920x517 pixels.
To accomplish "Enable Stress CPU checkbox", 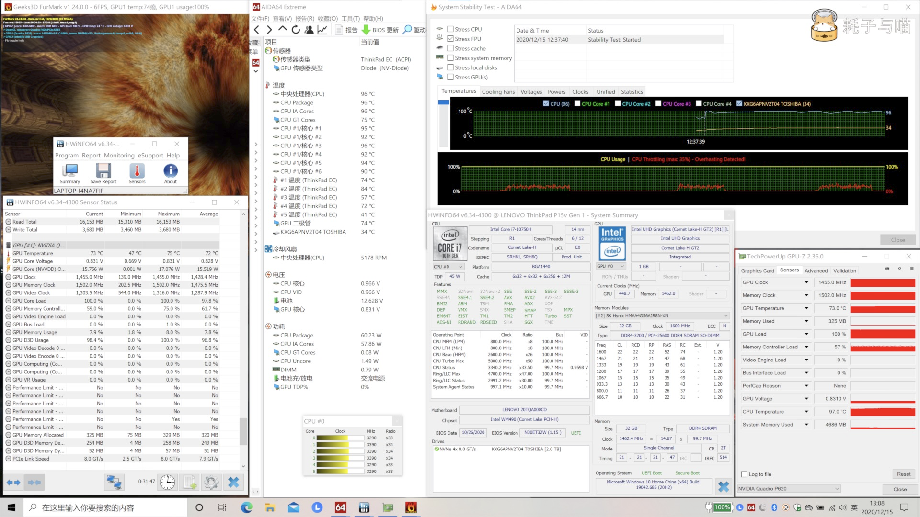I will (x=450, y=29).
